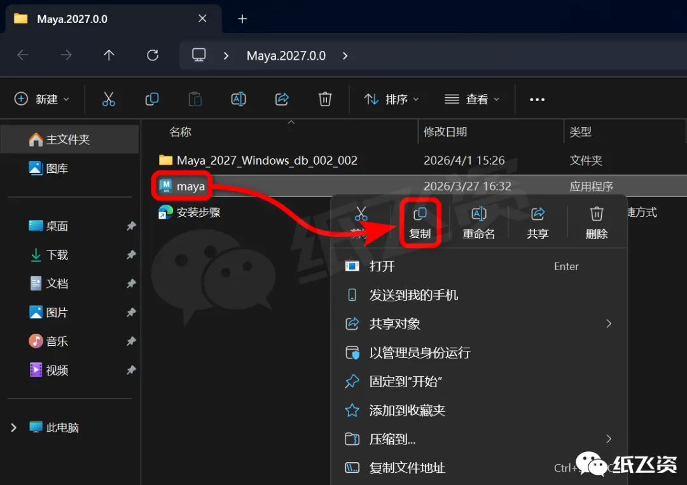Screen dimensions: 687x485
Task: Click the Share icon in toolbar
Action: click(282, 99)
